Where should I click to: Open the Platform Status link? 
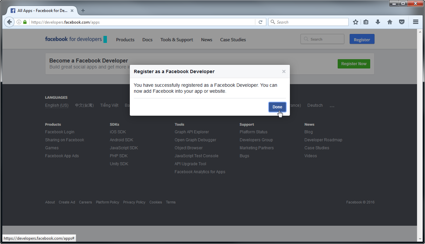tap(254, 132)
